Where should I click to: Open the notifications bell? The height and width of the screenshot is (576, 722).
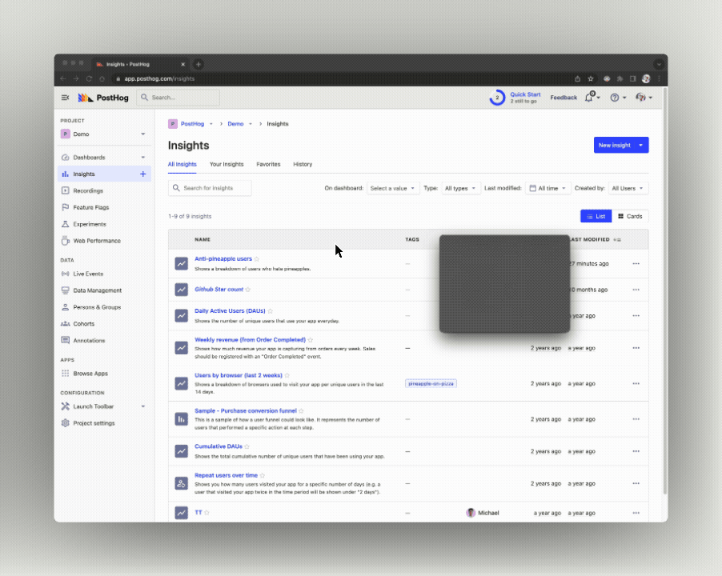coord(590,96)
